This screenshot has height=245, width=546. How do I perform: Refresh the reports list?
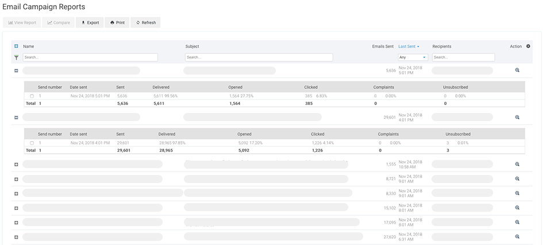point(145,22)
